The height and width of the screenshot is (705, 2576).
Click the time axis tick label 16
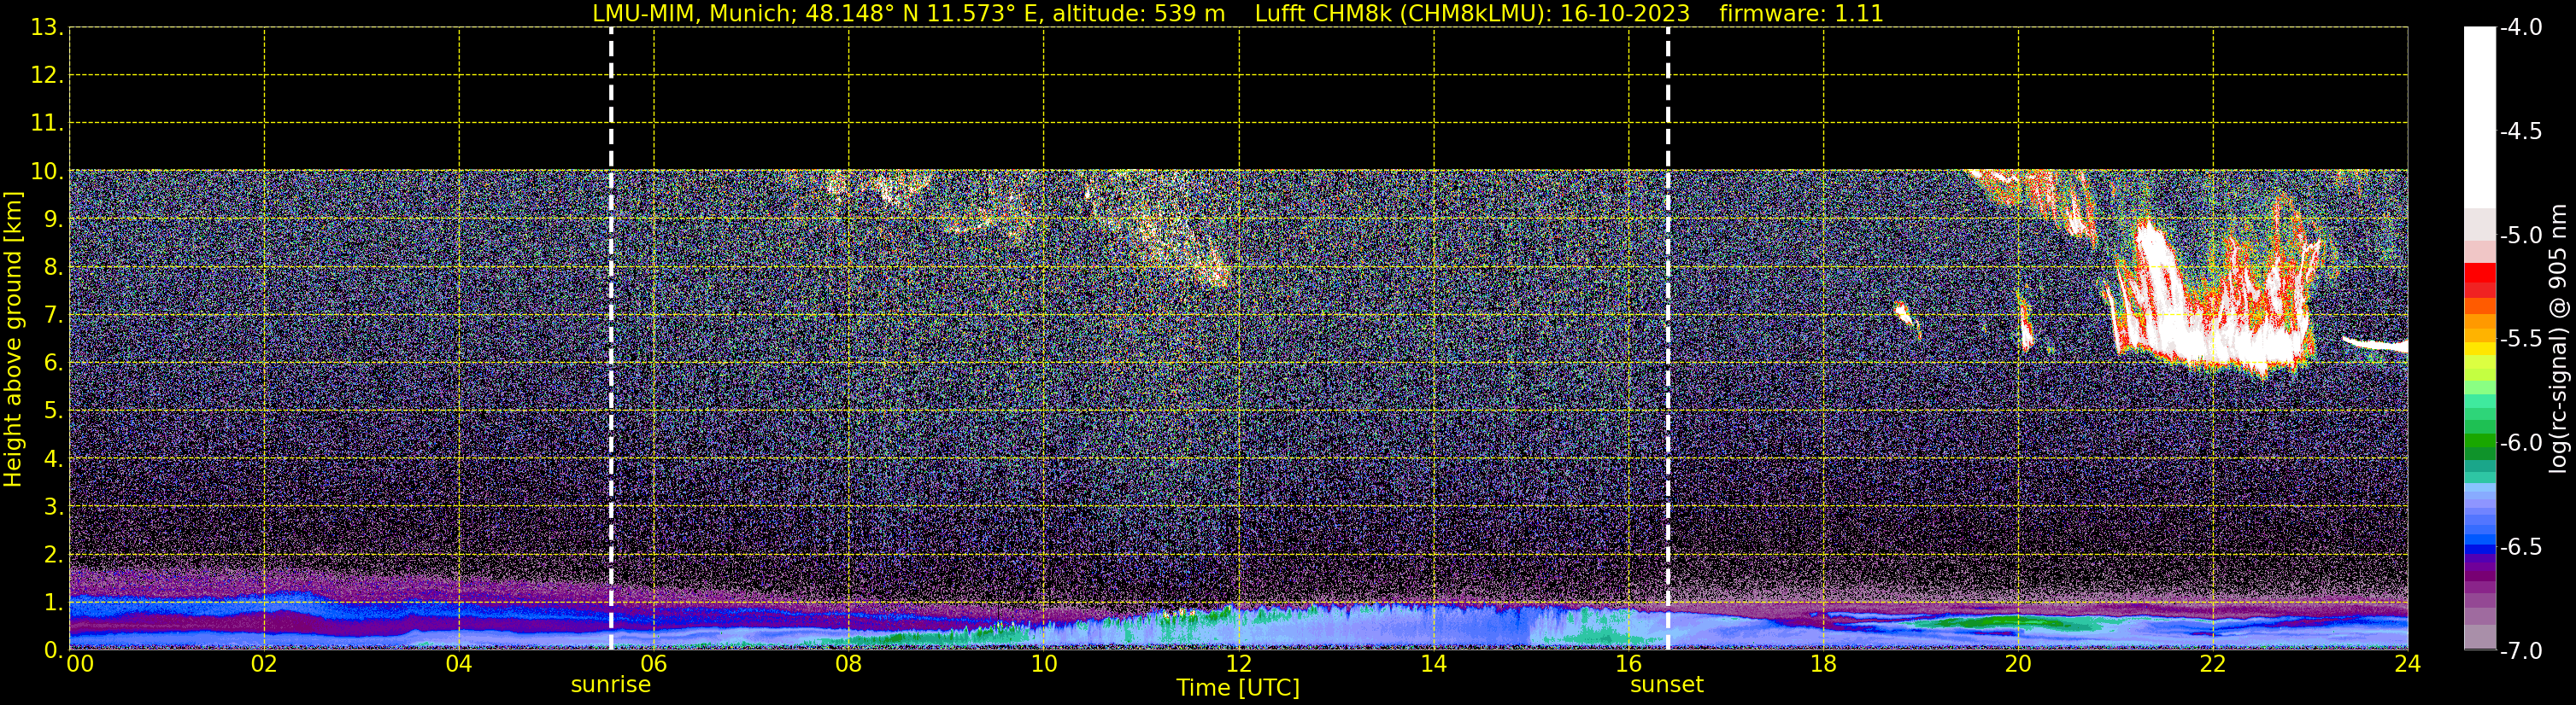tap(1629, 664)
